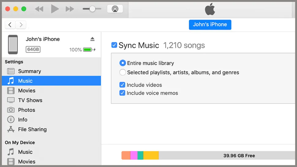Click the AirPlay icon in toolbar
Screen dimensions: 297x167
pos(115,9)
